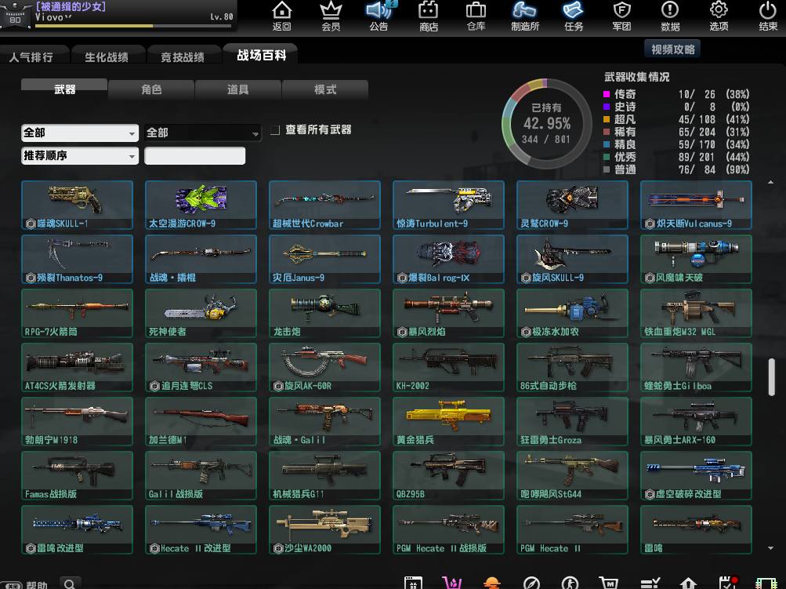Open the 任务 missions icon
Viewport: 786px width, 589px height.
pyautogui.click(x=573, y=16)
